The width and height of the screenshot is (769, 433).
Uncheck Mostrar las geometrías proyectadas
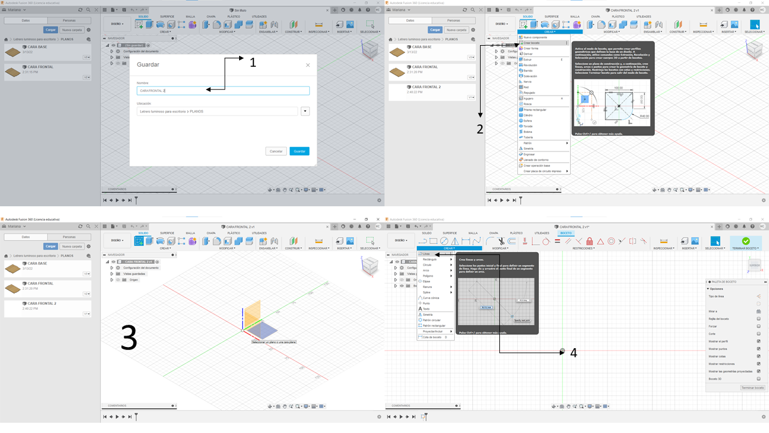[x=759, y=371]
